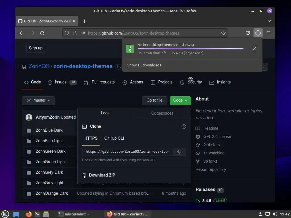The width and height of the screenshot is (291, 218).
Task: Open the ZorinGreen-Dark folder
Action: (51, 151)
